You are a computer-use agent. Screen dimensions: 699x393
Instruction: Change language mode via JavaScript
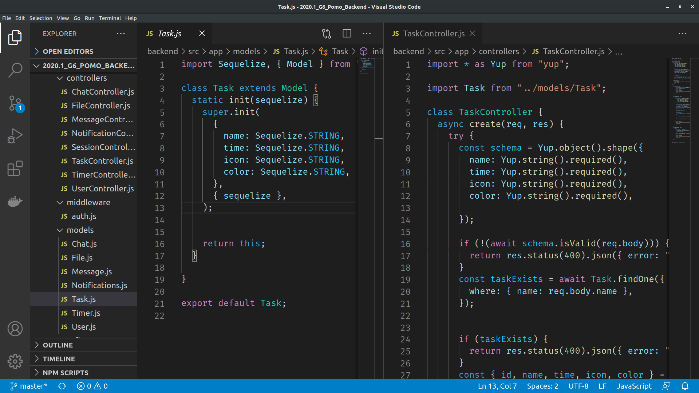coord(634,386)
